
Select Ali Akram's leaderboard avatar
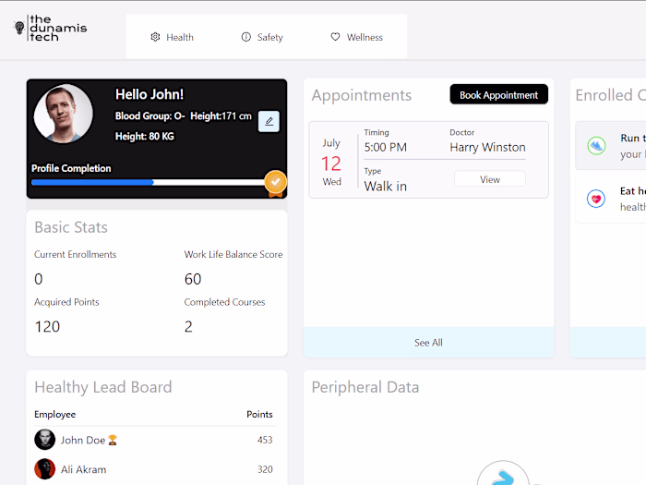(x=45, y=469)
